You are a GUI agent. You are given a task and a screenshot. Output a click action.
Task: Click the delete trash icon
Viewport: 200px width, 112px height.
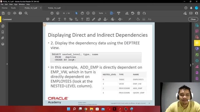click(x=138, y=13)
